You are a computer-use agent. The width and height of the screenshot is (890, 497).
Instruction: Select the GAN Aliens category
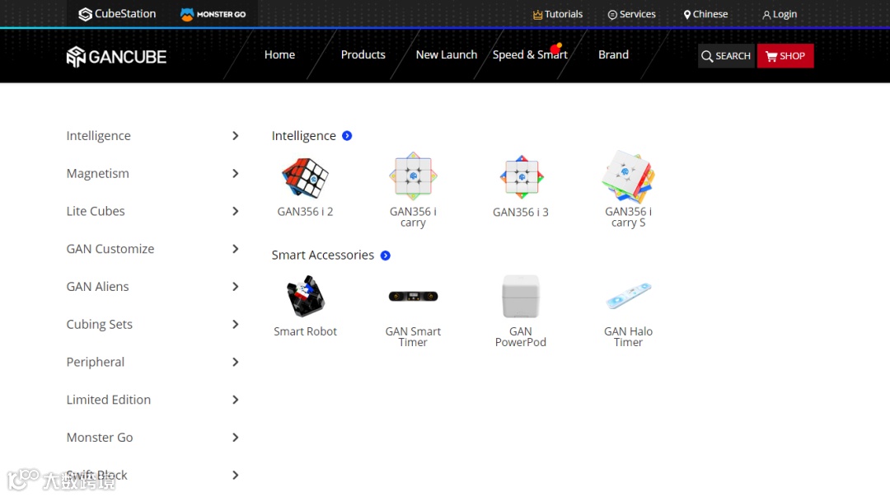[97, 286]
